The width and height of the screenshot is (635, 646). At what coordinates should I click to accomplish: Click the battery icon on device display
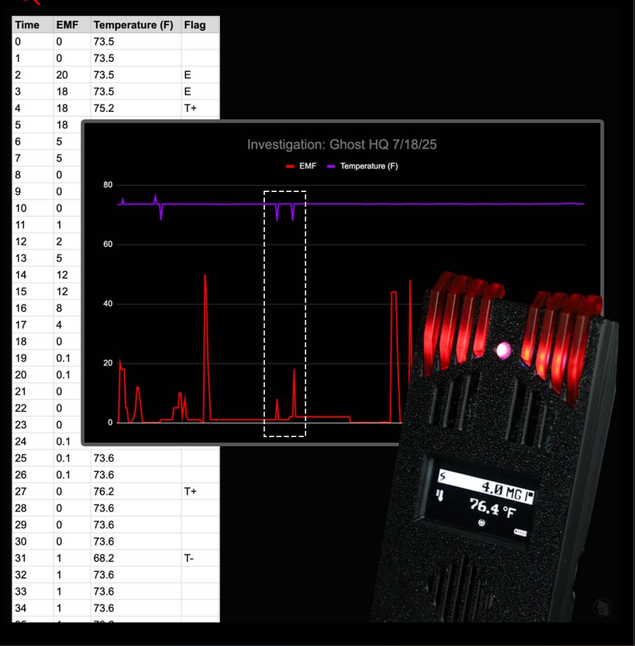click(x=520, y=532)
